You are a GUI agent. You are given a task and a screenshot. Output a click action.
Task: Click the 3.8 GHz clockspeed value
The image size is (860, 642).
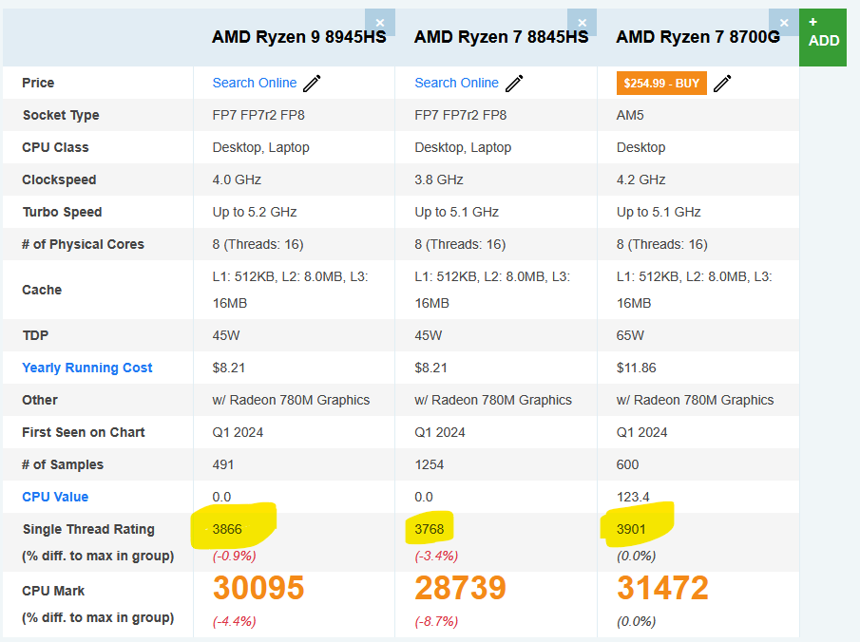coord(439,179)
